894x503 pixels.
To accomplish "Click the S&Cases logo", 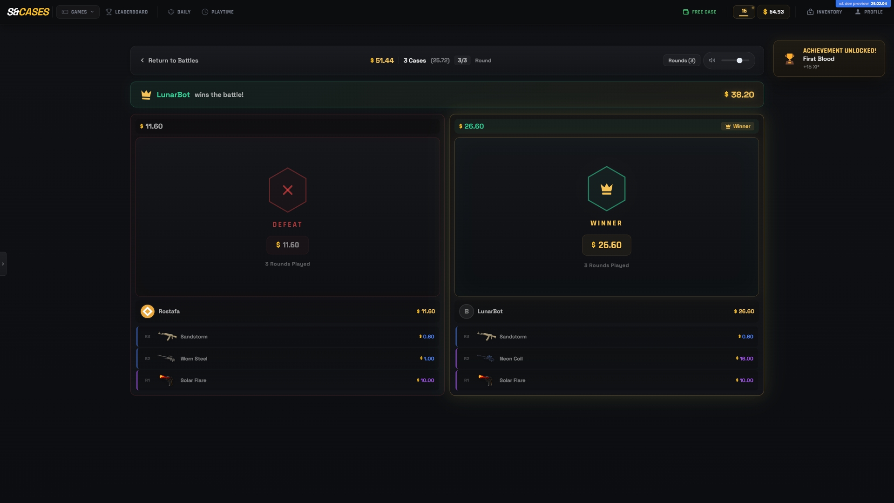I will tap(28, 12).
